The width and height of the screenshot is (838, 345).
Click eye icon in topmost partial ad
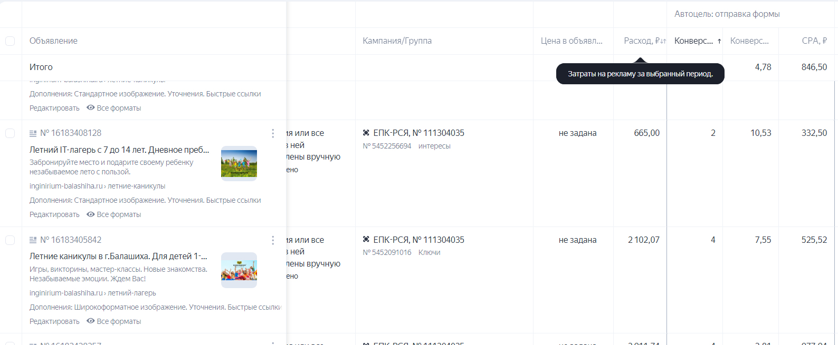coord(91,107)
